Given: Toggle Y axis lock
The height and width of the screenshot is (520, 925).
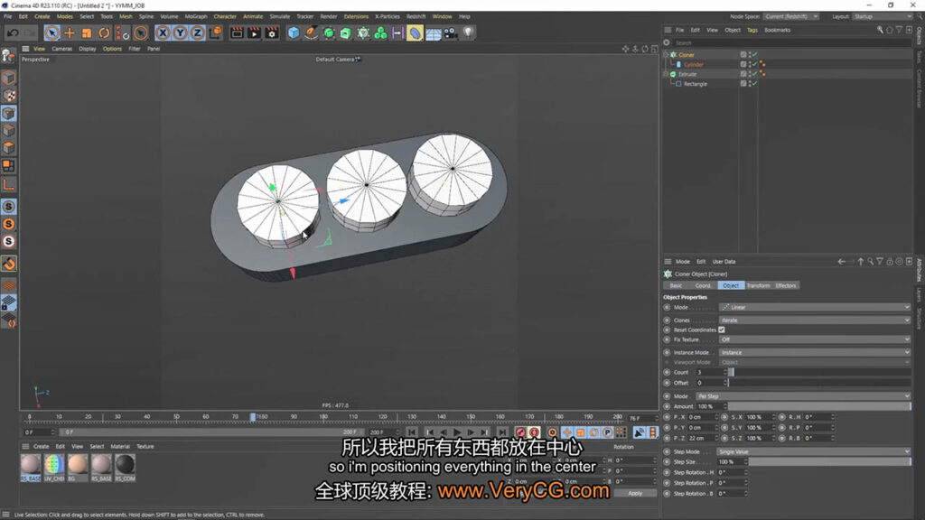Looking at the screenshot, I should pos(180,33).
